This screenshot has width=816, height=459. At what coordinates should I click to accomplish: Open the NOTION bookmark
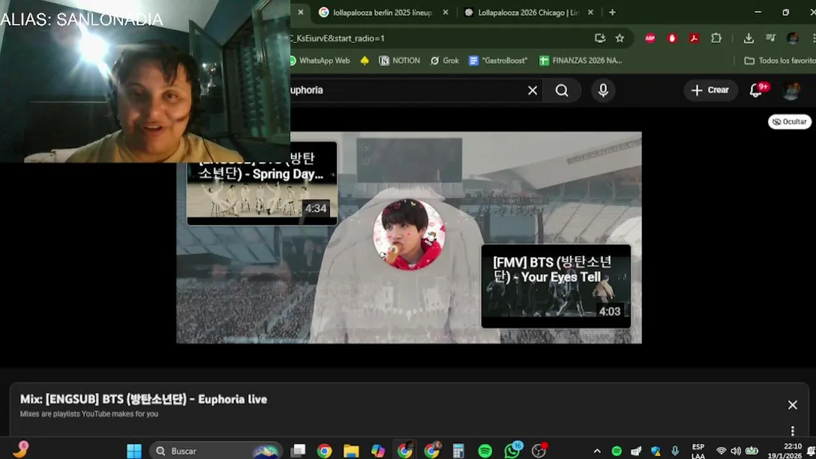click(400, 61)
